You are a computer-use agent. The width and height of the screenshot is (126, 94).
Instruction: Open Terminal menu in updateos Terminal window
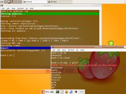20,9
